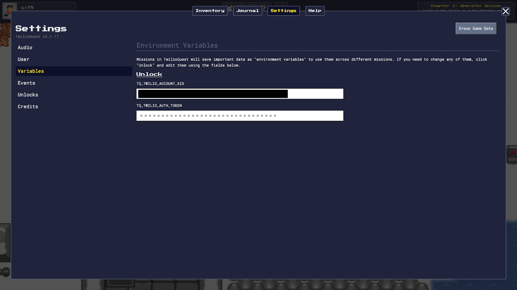
Task: Close the settings overlay with X icon
Action: (x=506, y=11)
